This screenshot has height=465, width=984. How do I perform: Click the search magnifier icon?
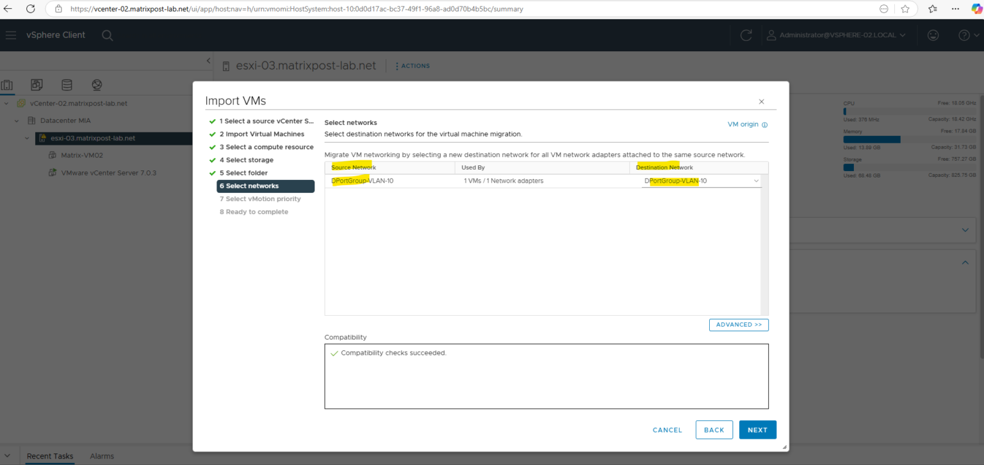(108, 35)
